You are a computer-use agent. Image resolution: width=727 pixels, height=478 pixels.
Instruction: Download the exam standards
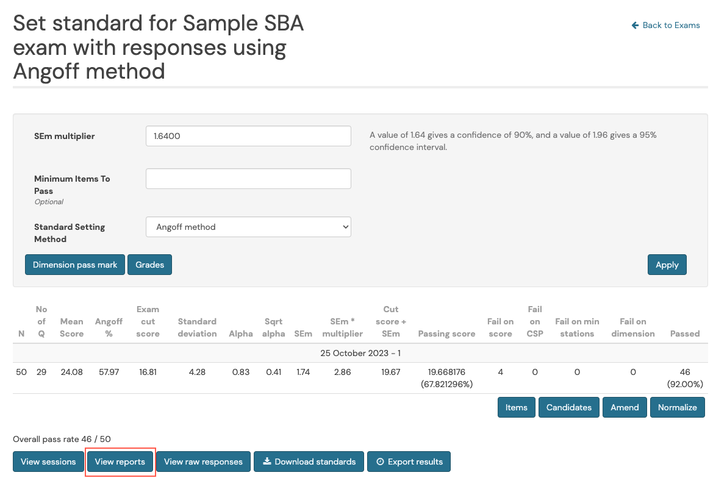tap(309, 462)
